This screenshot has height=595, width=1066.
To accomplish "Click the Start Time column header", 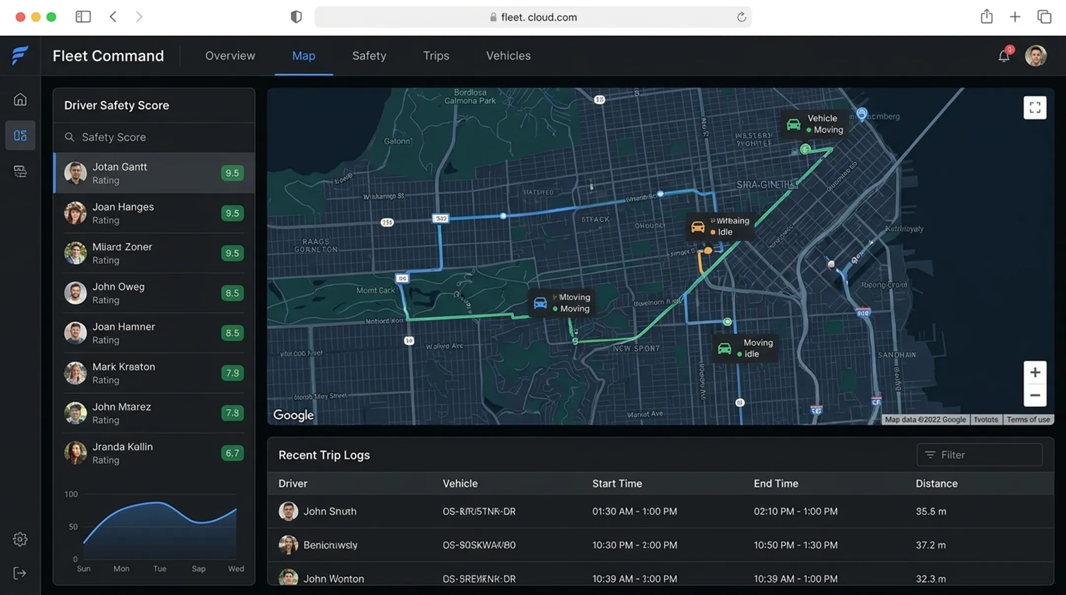I will [617, 483].
